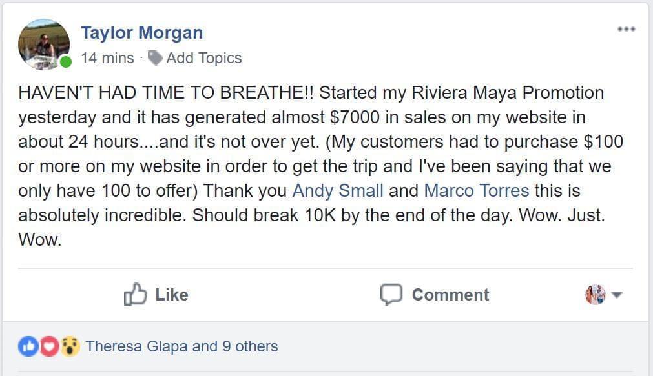Screen dimensions: 653x376
Task: Open Taylor Morgan's profile picture
Action: (x=43, y=43)
